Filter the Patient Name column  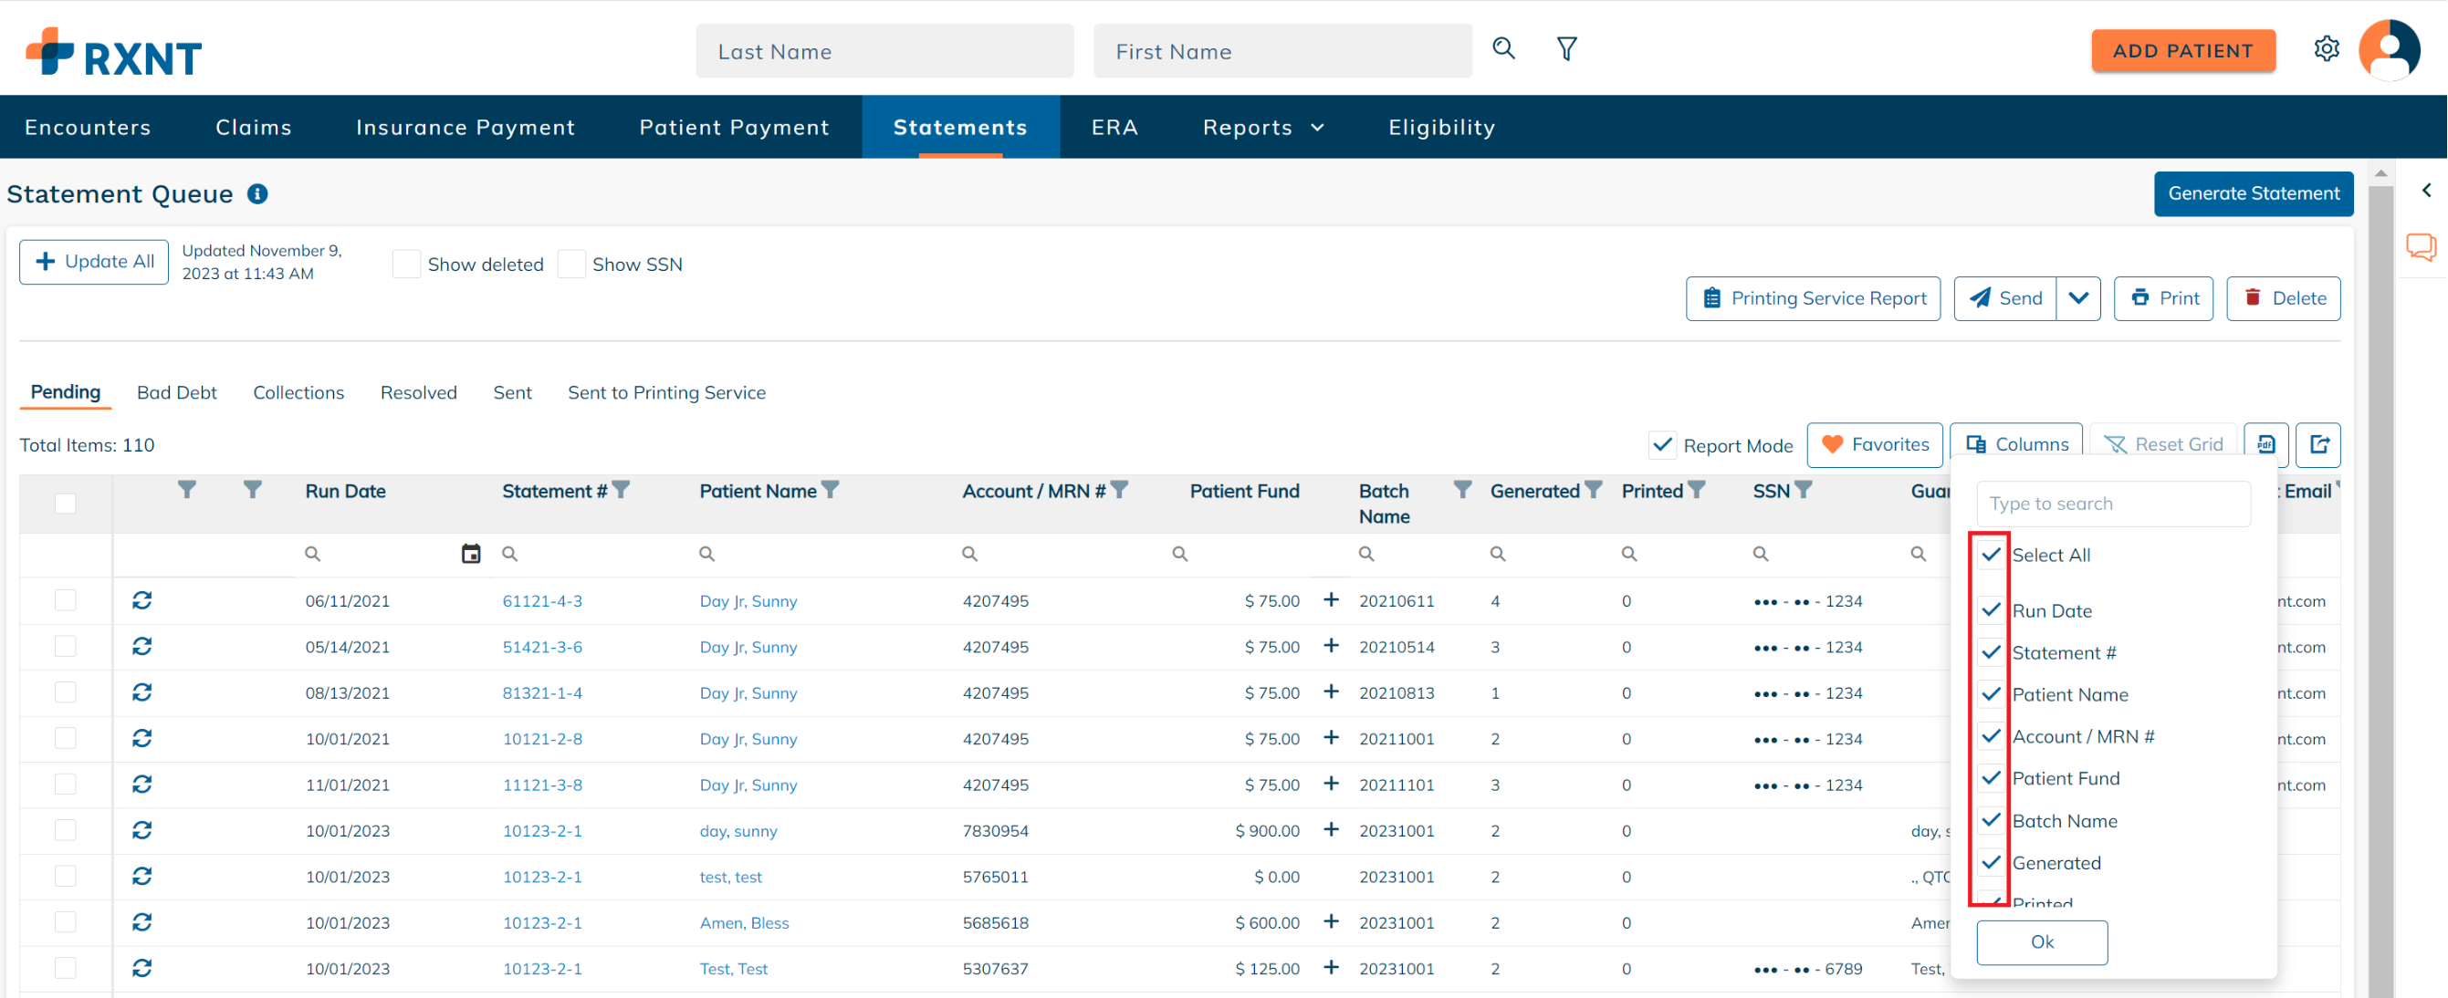830,490
